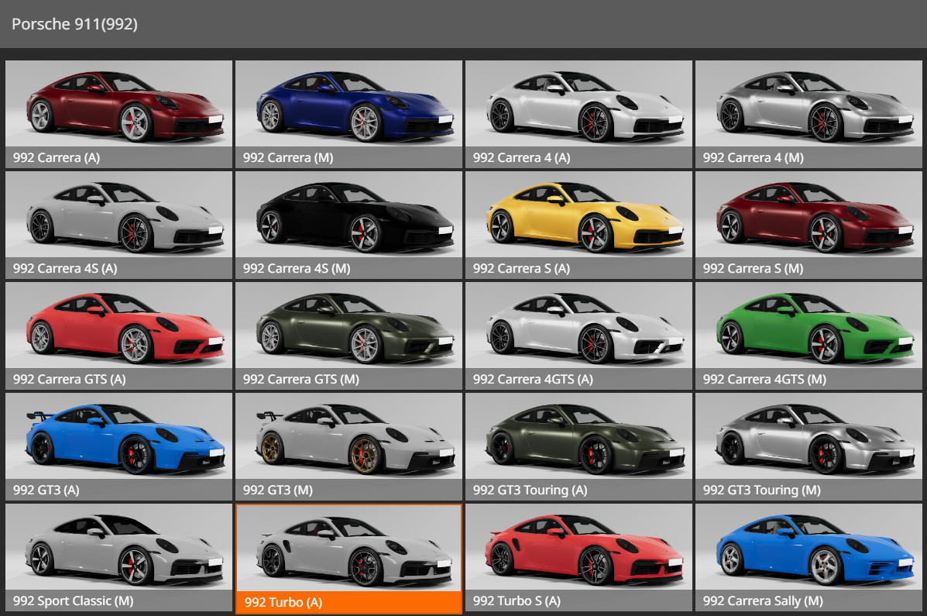The height and width of the screenshot is (616, 927).
Task: Open the 992 Carrera 4S (A) configuration
Action: 118,218
